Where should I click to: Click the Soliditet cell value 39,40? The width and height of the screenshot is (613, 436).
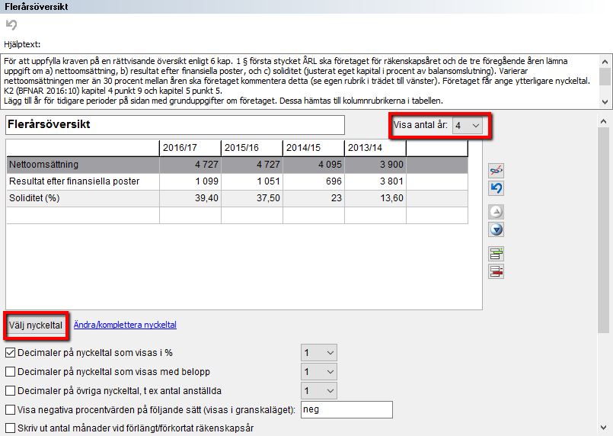click(190, 198)
